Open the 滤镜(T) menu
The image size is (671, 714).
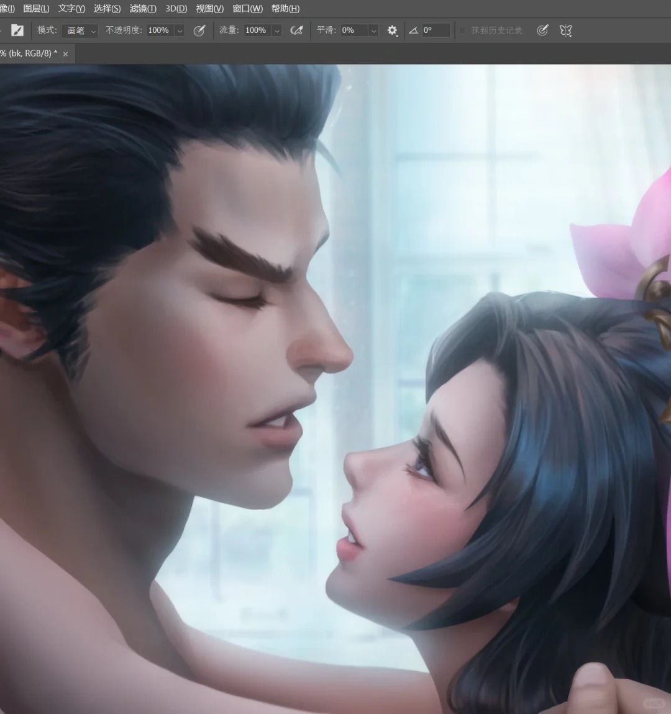142,9
